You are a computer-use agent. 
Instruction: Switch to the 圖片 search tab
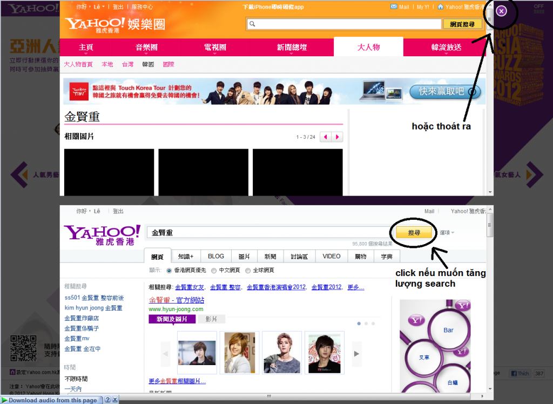(x=244, y=257)
